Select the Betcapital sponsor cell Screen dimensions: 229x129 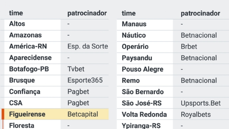[x=82, y=114]
